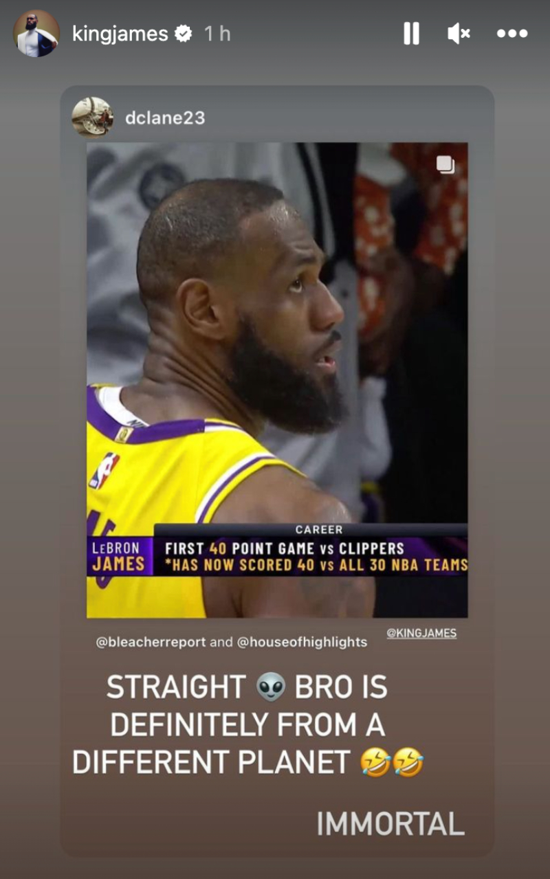Open kingjames profile picture at top
The image size is (550, 879).
click(36, 33)
